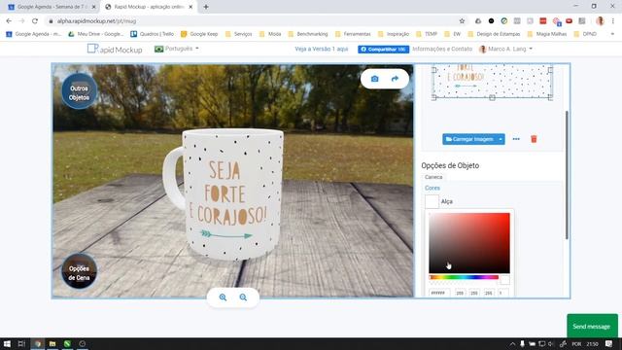Viewport: 622px width, 350px height.
Task: Open the notification center icon
Action: point(608,343)
